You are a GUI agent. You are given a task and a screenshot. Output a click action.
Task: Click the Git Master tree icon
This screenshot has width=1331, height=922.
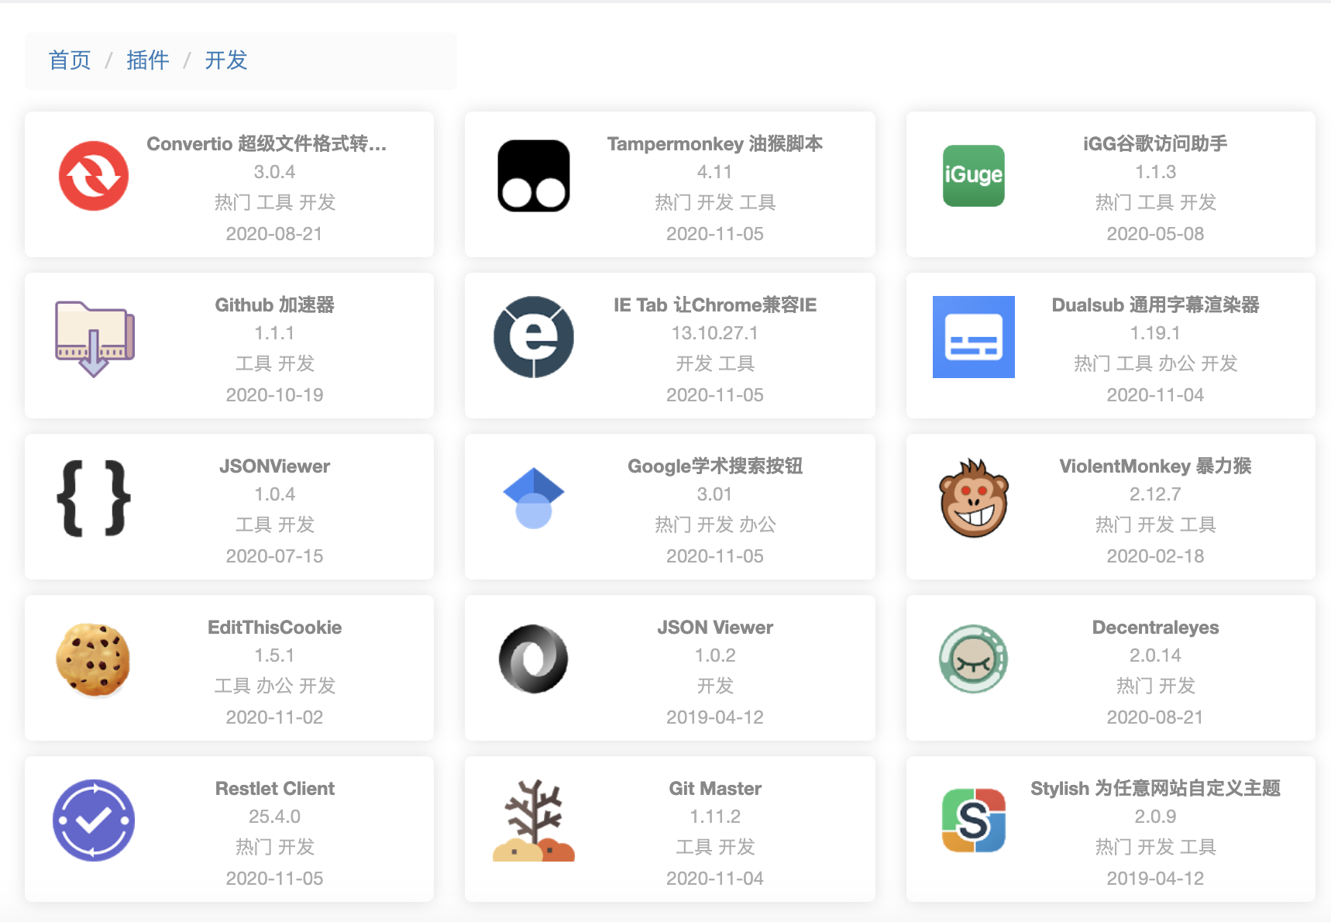click(x=534, y=821)
